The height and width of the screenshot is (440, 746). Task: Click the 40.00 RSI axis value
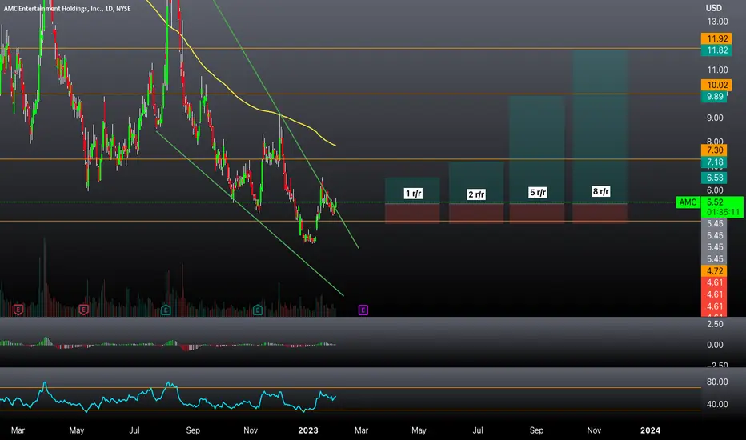(717, 404)
